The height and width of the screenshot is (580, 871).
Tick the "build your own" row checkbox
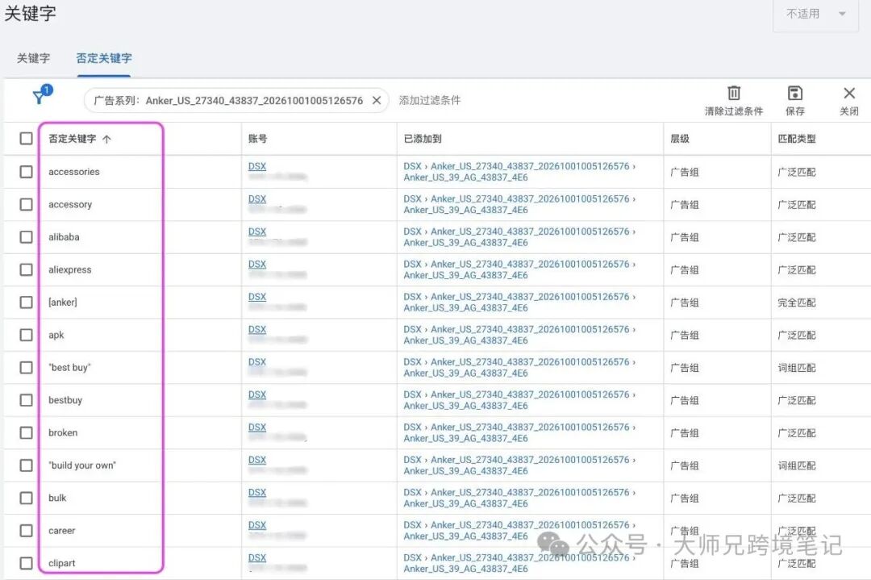26,465
